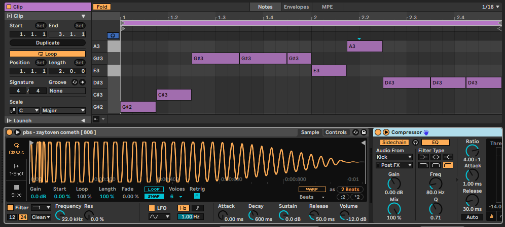Open Simpler Sample tab
This screenshot has width=505, height=227.
click(x=310, y=132)
